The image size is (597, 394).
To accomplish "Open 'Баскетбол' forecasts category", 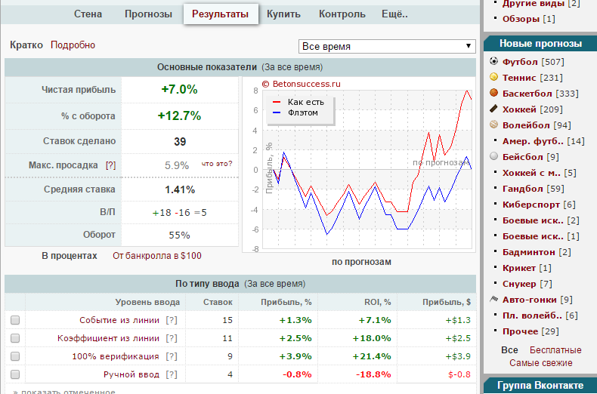I will pos(527,94).
